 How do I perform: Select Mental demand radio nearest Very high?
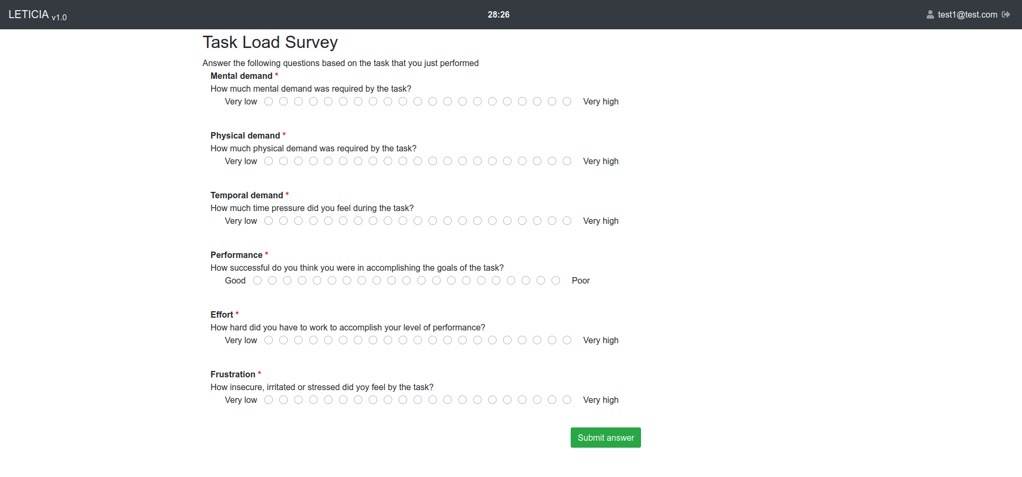point(567,101)
